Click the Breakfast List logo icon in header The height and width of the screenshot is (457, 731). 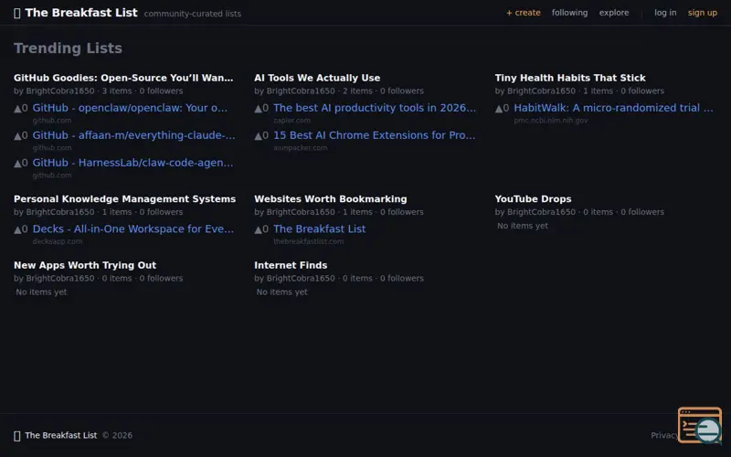point(17,13)
